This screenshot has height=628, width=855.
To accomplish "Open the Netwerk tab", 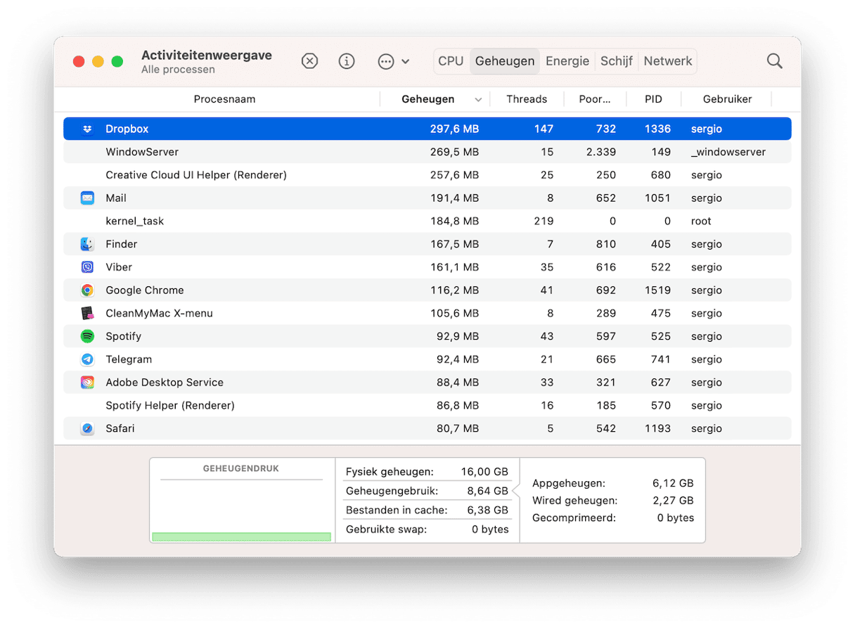I will tap(668, 61).
